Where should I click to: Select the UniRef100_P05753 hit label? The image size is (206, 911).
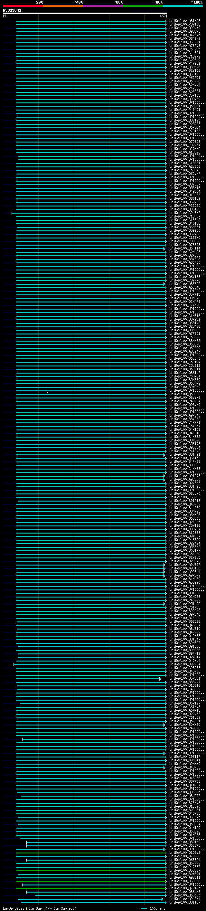(185, 124)
